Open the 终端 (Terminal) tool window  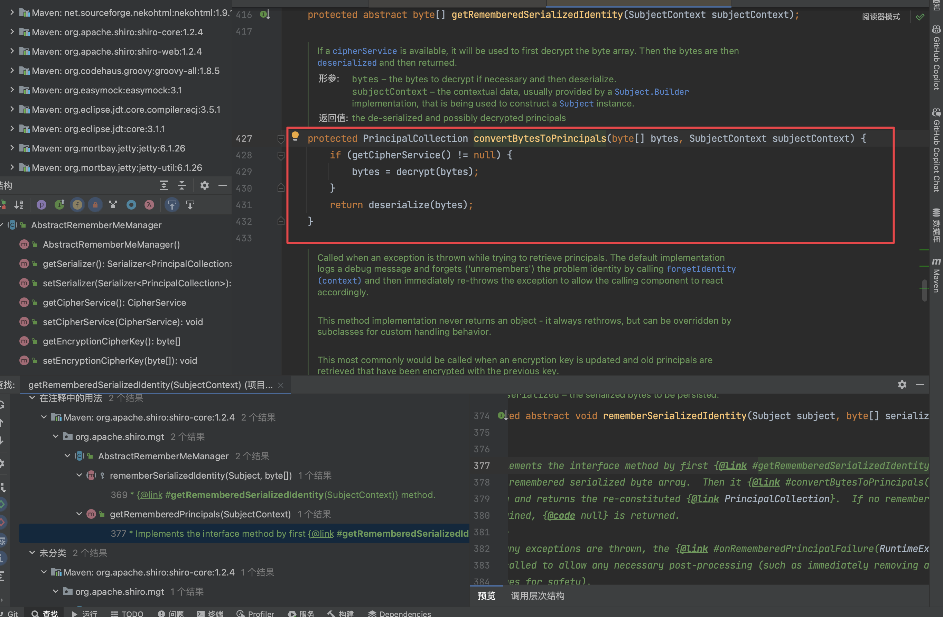coord(210,613)
